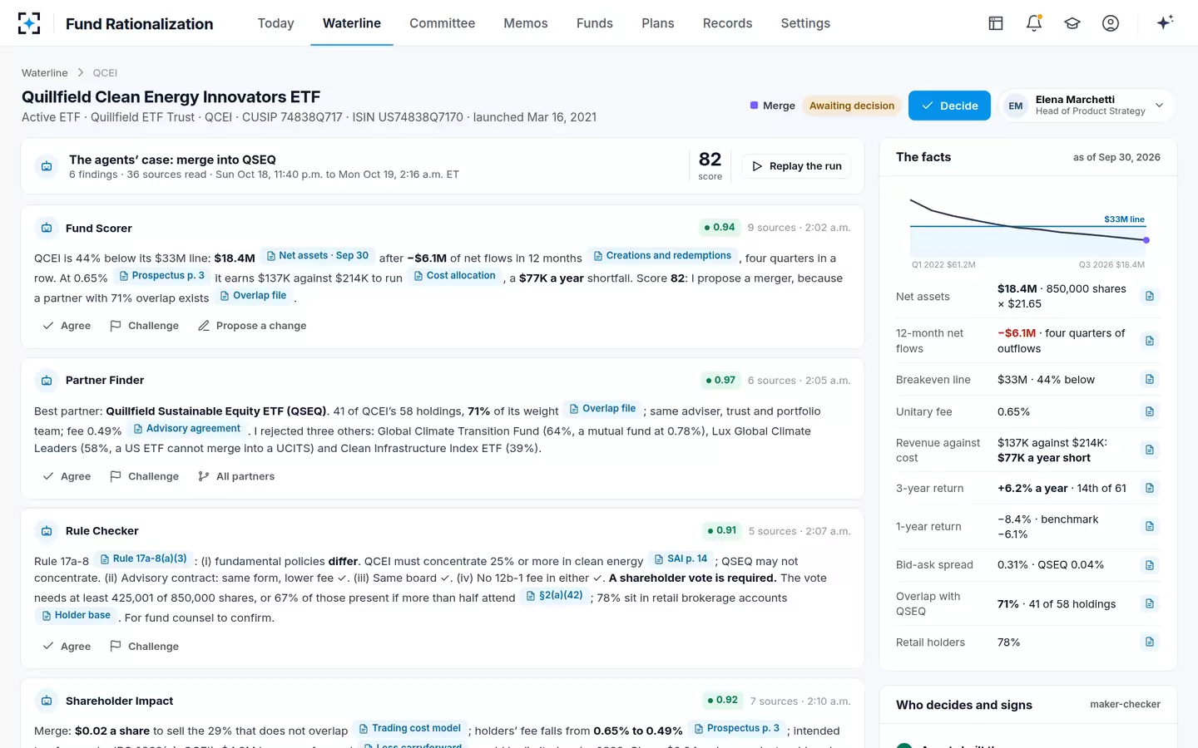Image resolution: width=1198 pixels, height=748 pixels.
Task: Click the Q3 2026 endpoint on chart
Action: coord(1146,240)
